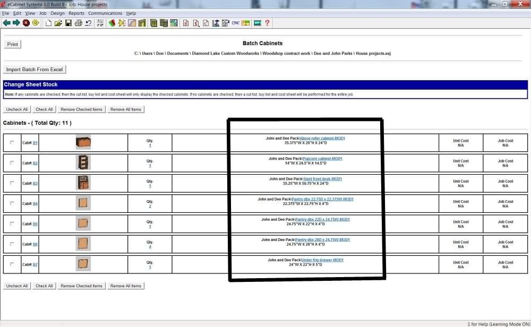
Task: Click the quantity link for cabinet B6
Action: [x=150, y=247]
